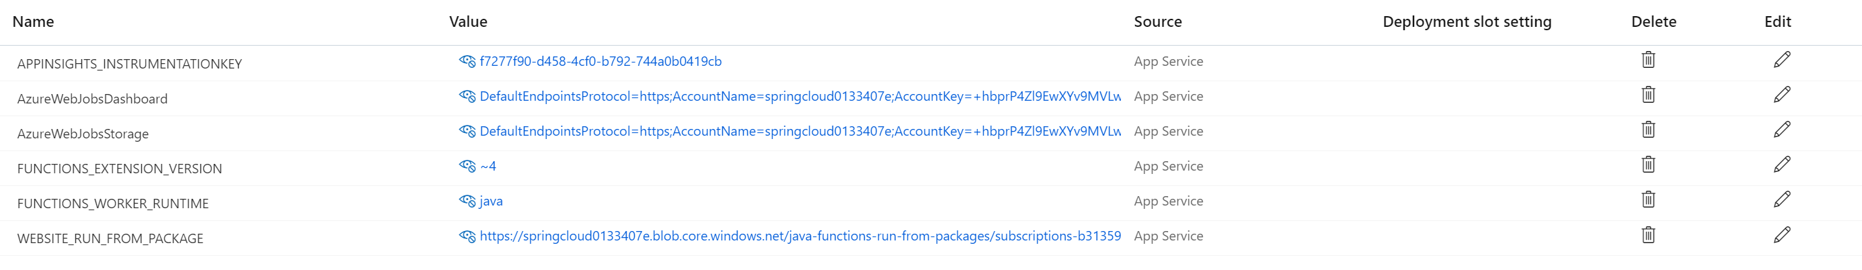Delete the AzureWebJobsStorage setting
This screenshot has height=270, width=1862.
tap(1648, 130)
